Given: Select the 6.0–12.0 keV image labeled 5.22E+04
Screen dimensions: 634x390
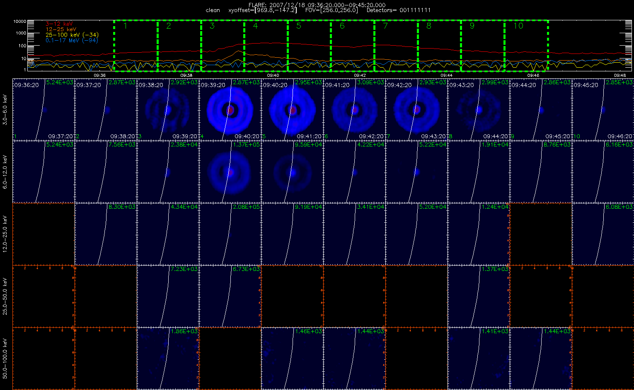Looking at the screenshot, I should point(416,171).
